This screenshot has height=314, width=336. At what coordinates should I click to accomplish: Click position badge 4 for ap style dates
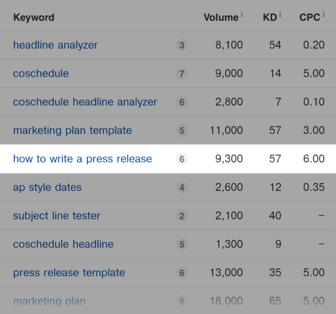pyautogui.click(x=182, y=187)
